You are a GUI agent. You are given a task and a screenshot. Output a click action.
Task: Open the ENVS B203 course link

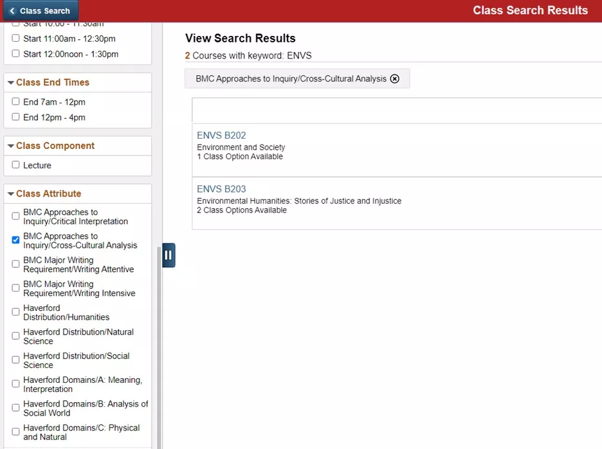pyautogui.click(x=221, y=189)
